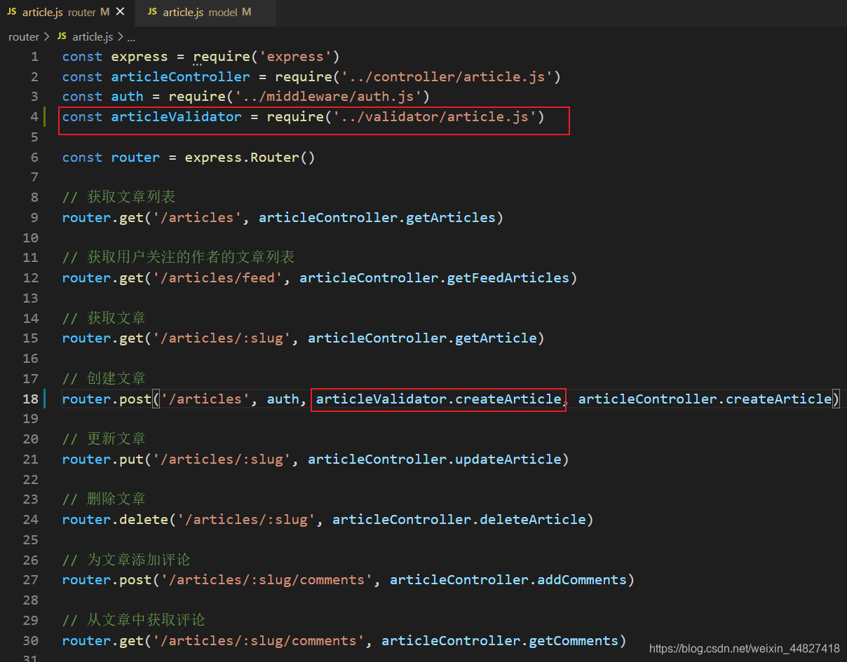Click articleValidator.createArticle on line 18
This screenshot has height=662, width=847.
click(439, 399)
